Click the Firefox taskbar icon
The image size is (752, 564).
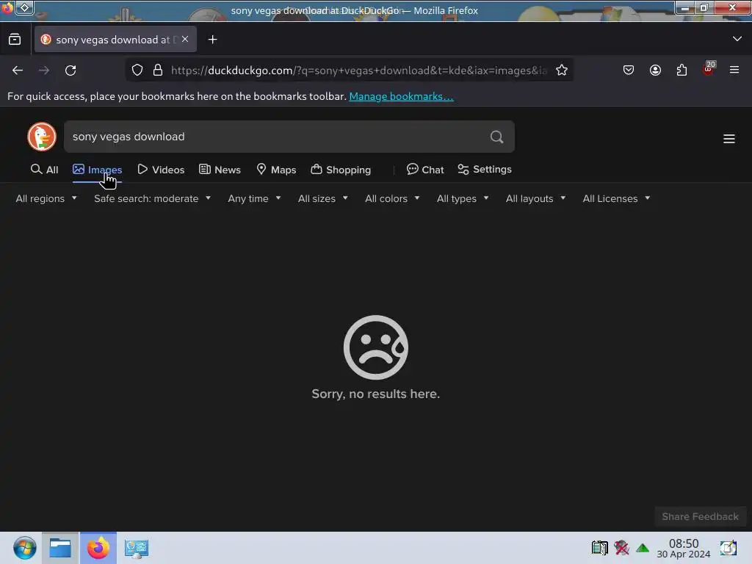coord(98,548)
